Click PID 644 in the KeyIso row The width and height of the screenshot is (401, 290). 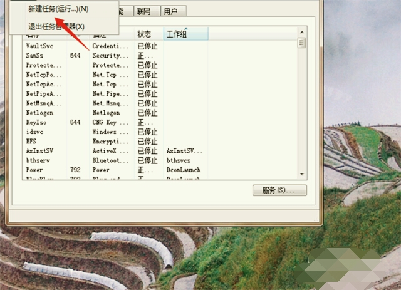tap(75, 122)
